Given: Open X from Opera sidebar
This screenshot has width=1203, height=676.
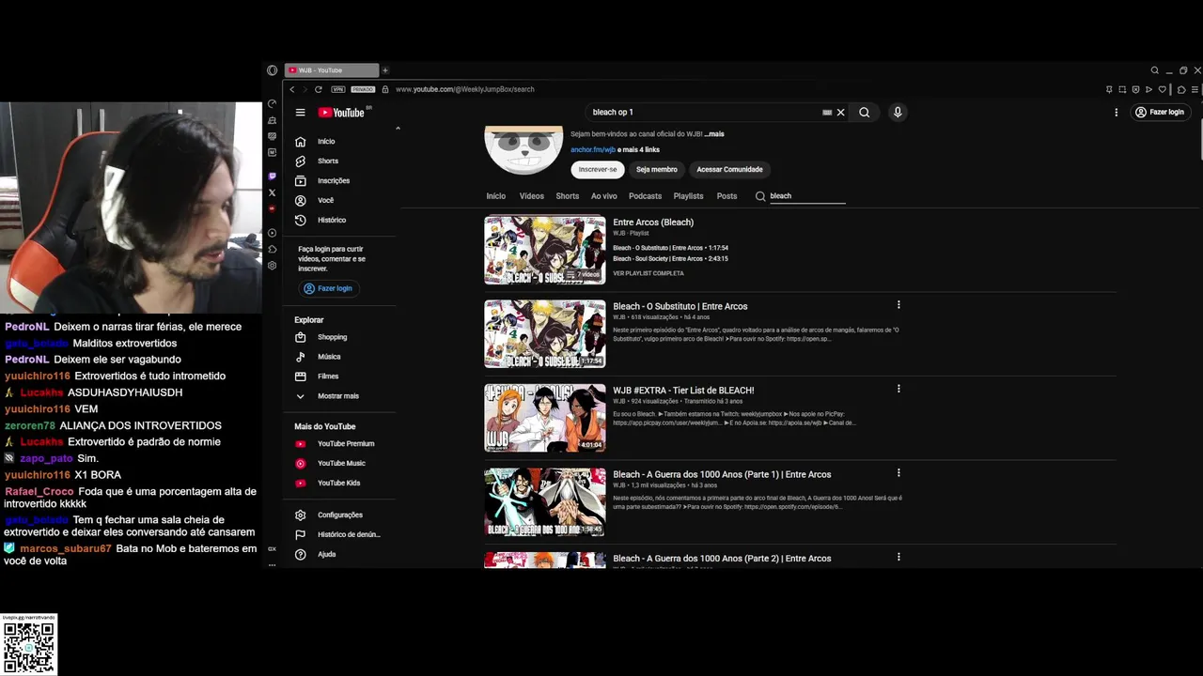Looking at the screenshot, I should [272, 192].
